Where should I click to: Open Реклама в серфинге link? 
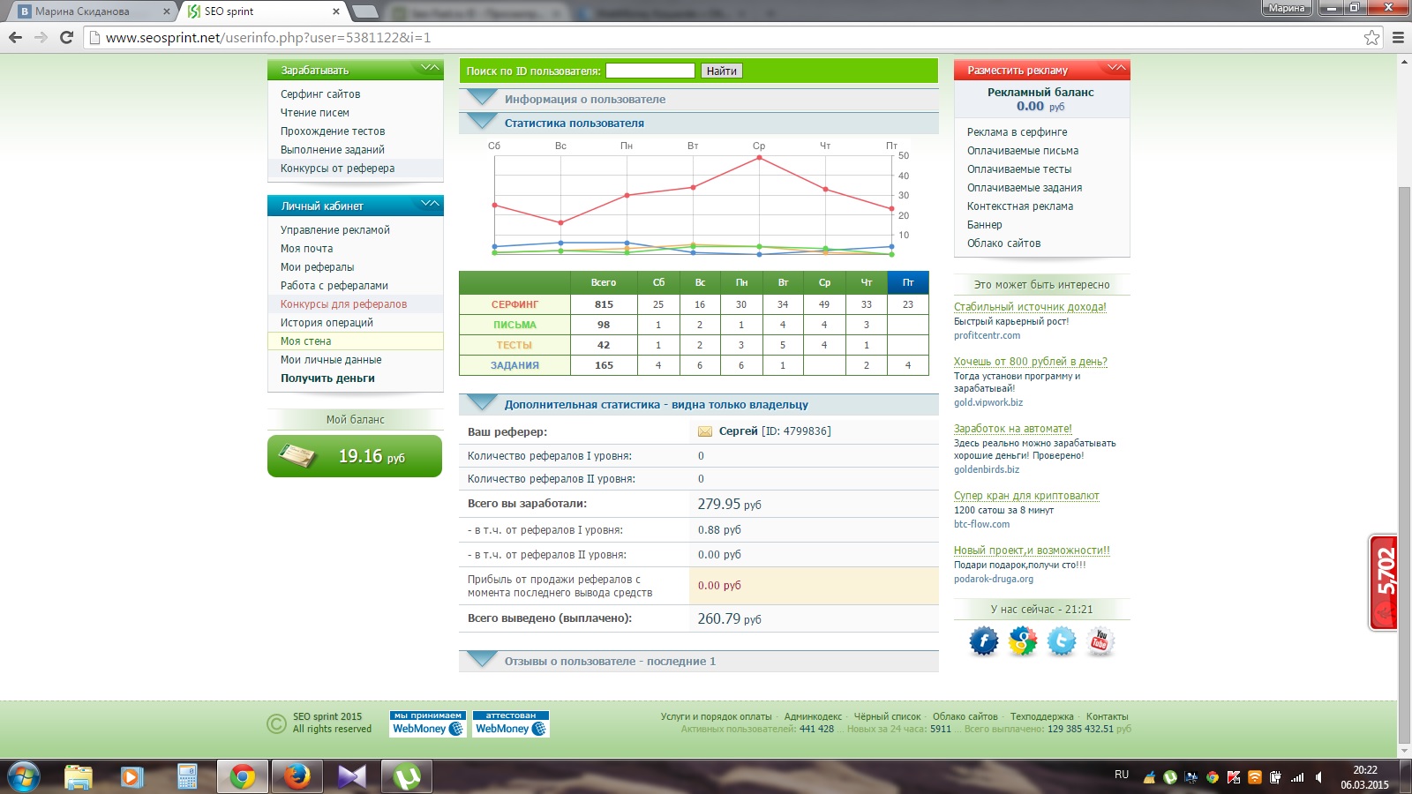click(x=1017, y=132)
